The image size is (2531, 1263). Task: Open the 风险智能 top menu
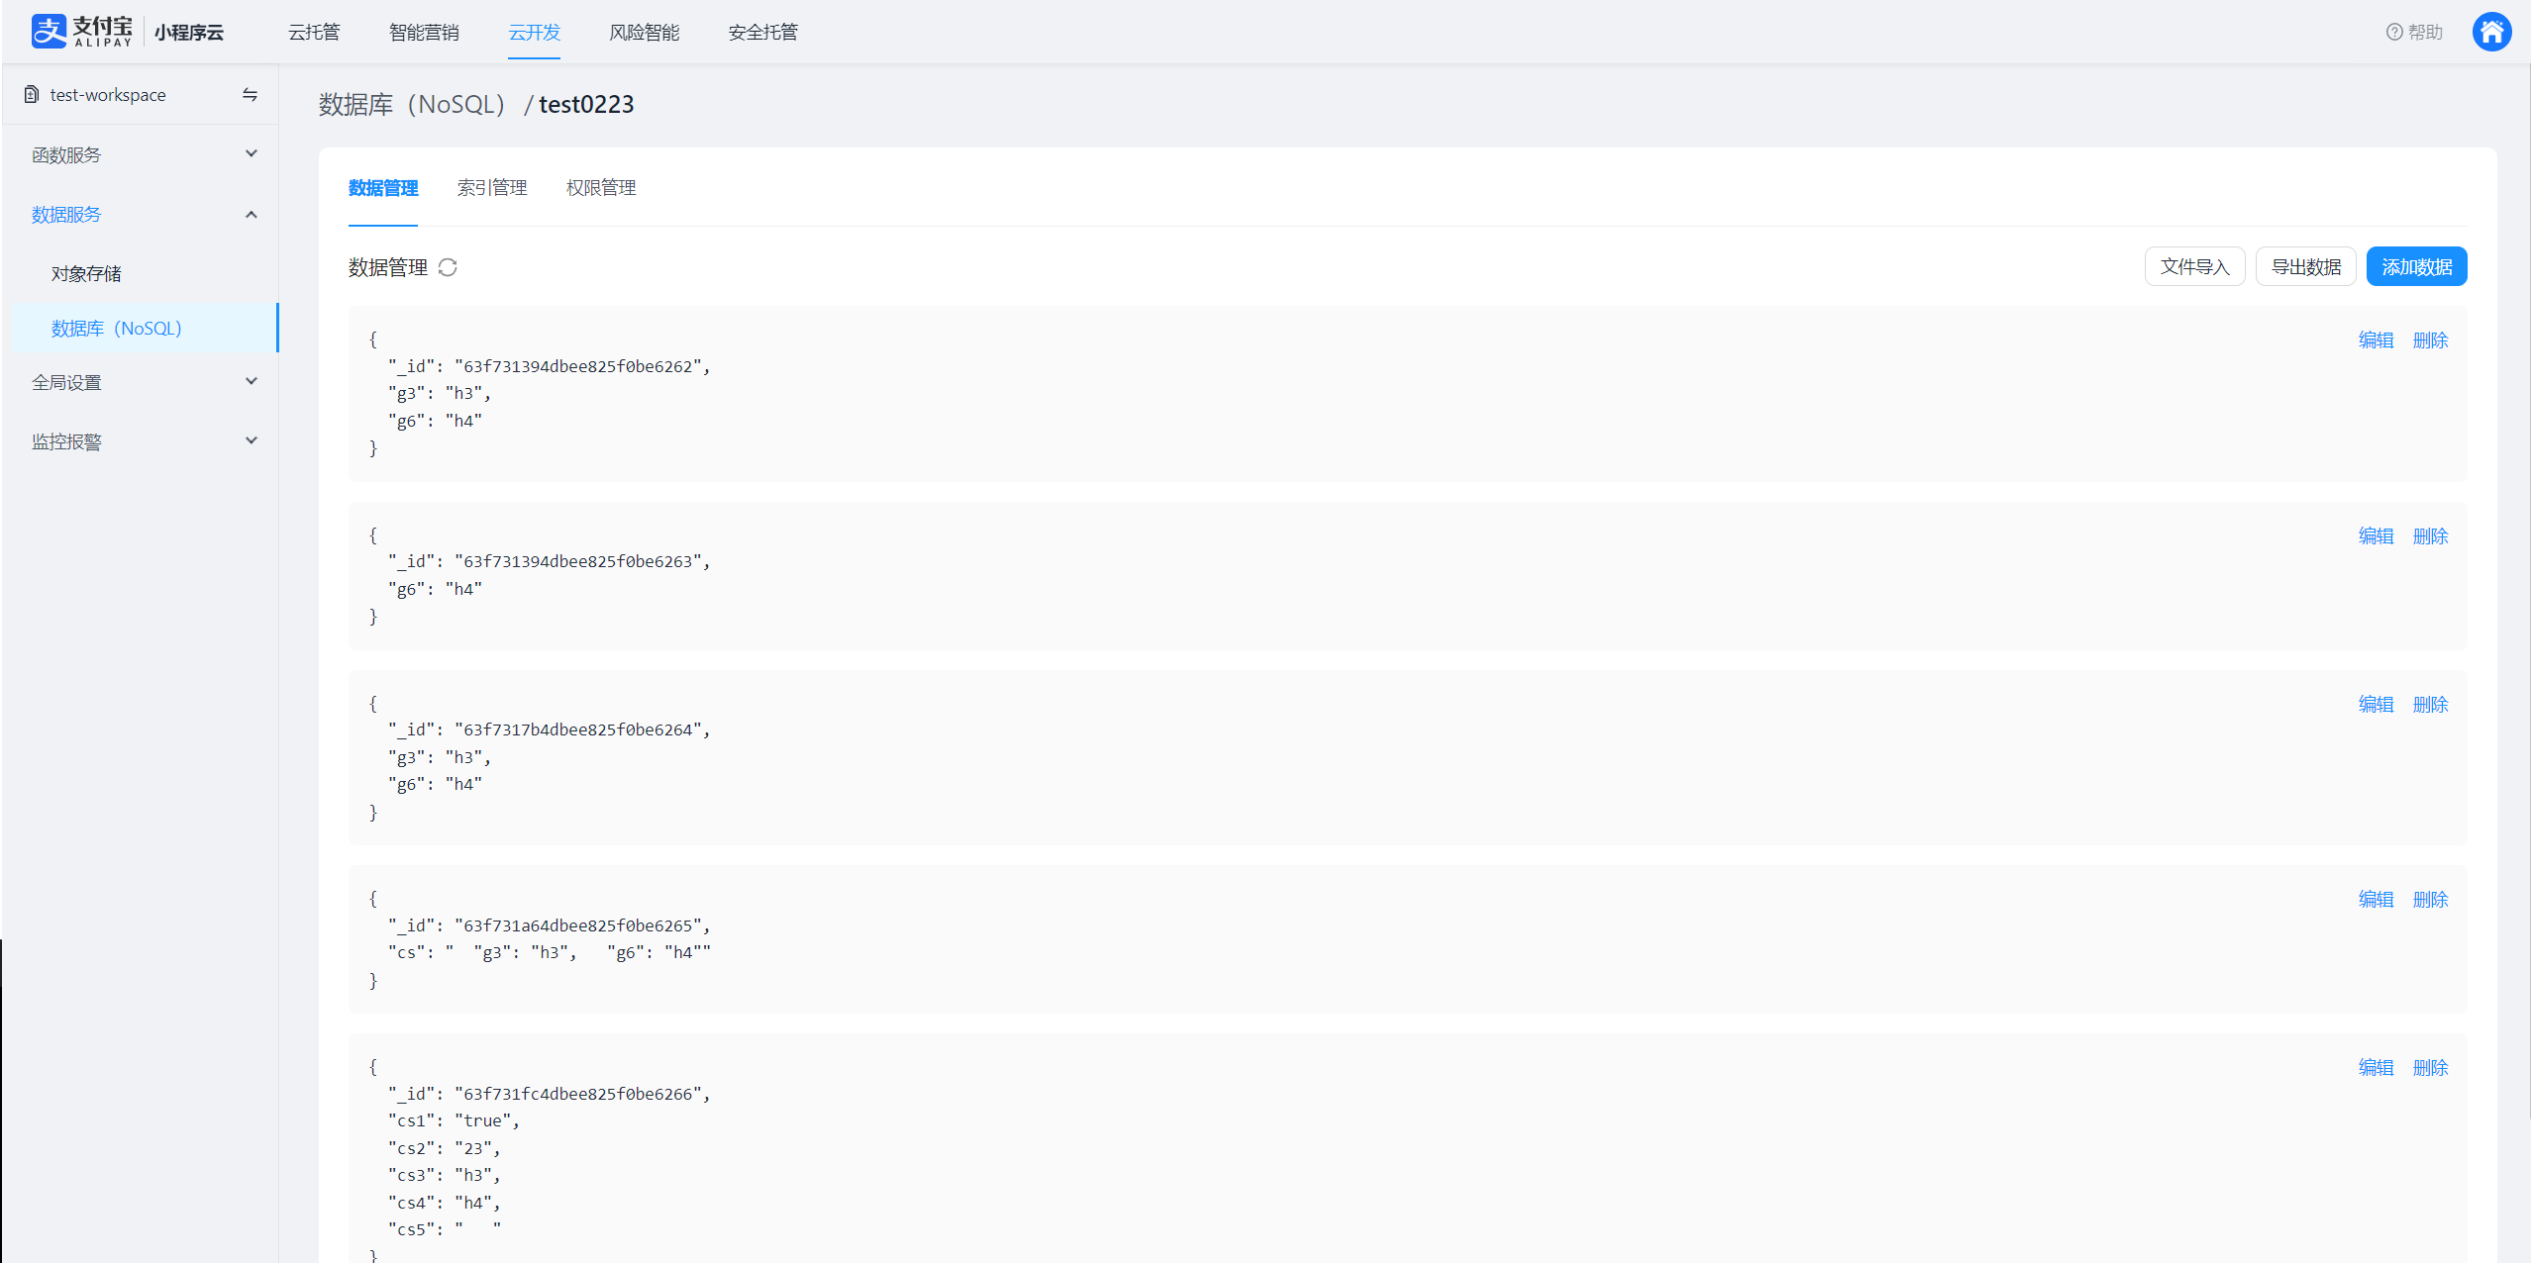click(644, 32)
